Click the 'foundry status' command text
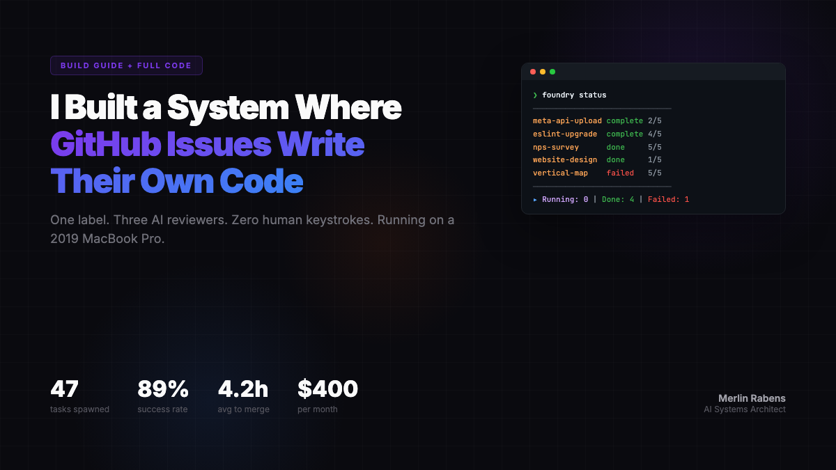This screenshot has width=836, height=470. pyautogui.click(x=574, y=95)
